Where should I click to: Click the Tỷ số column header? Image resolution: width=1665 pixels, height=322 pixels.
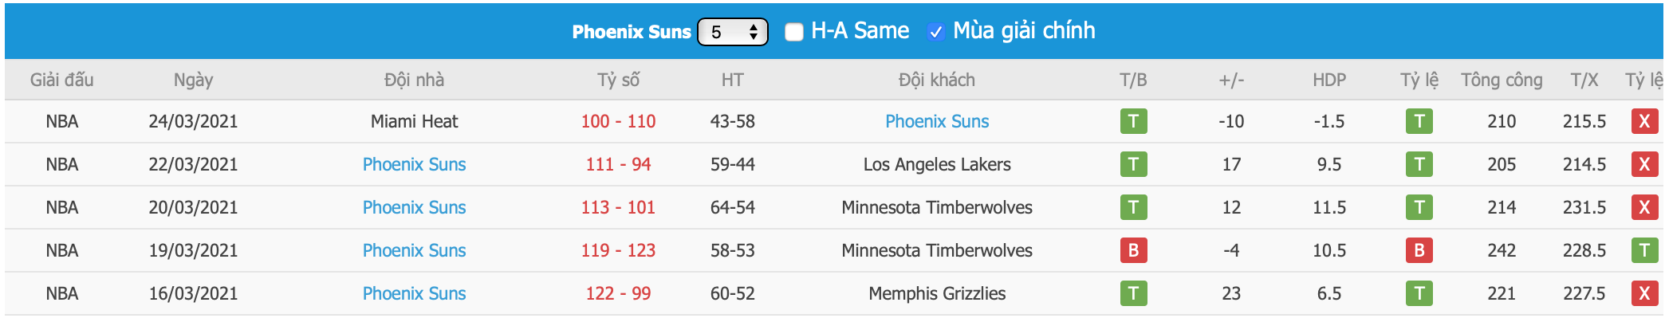[618, 80]
